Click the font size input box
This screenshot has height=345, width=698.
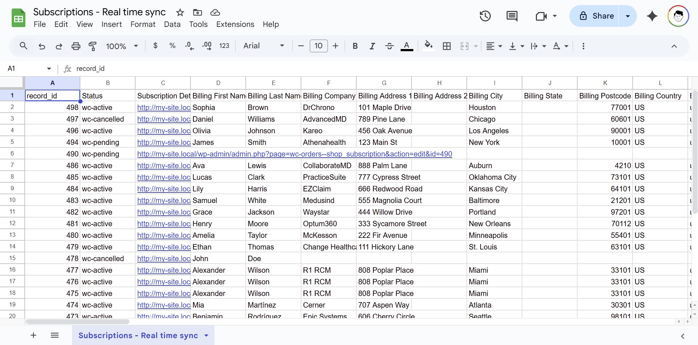tap(318, 46)
